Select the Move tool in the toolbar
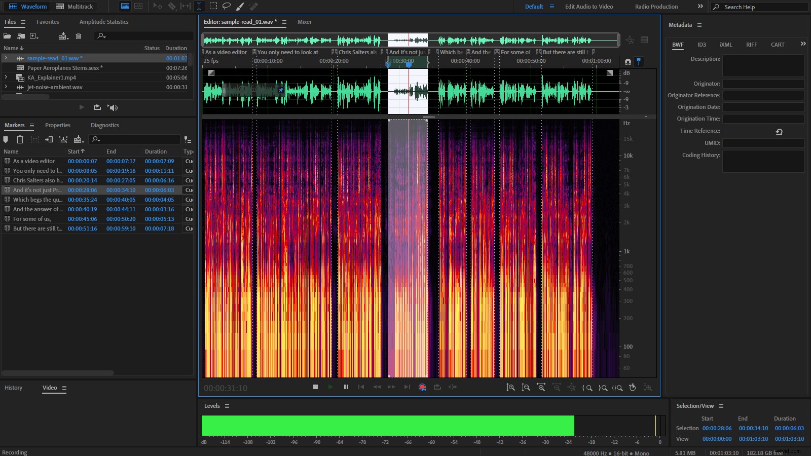 click(158, 6)
